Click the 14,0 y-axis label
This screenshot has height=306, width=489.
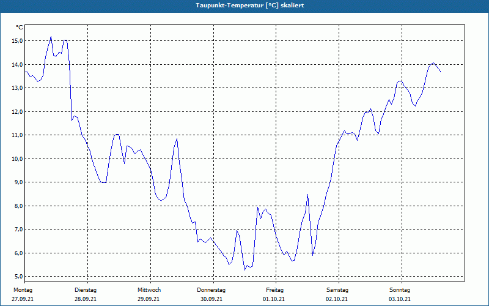pos(18,65)
